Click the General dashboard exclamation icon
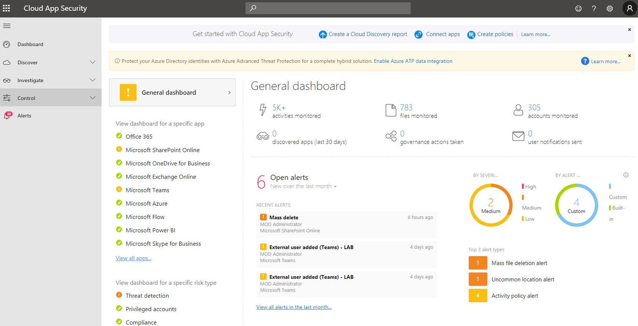The image size is (638, 326). click(x=128, y=92)
